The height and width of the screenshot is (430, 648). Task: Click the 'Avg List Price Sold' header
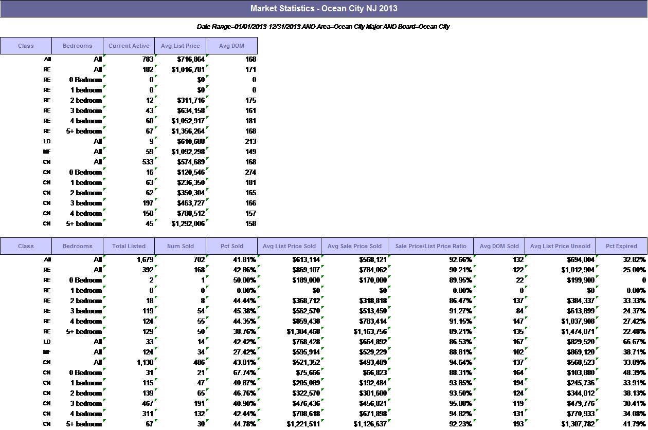click(290, 246)
